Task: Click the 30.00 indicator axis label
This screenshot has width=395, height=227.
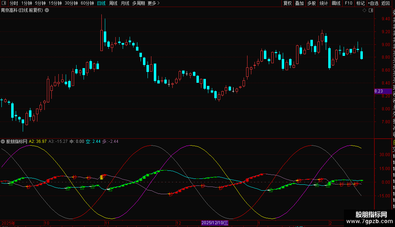Action: click(x=385, y=155)
